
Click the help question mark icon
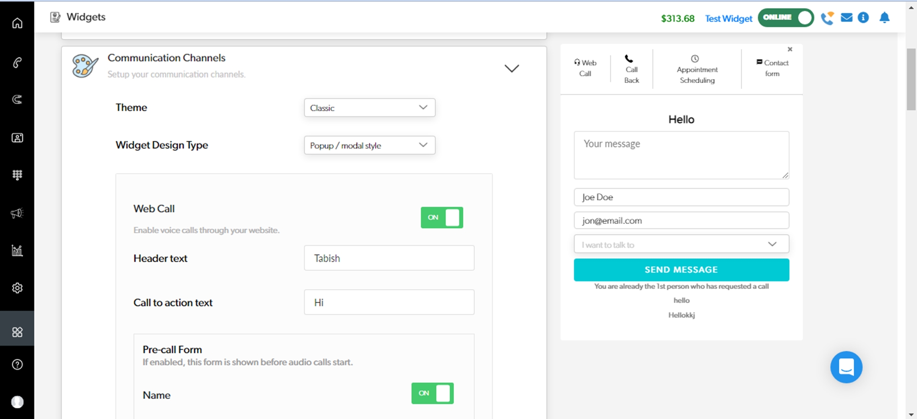point(17,364)
